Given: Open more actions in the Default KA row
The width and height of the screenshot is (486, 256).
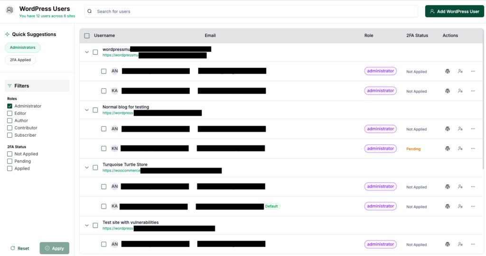Looking at the screenshot, I should (473, 206).
